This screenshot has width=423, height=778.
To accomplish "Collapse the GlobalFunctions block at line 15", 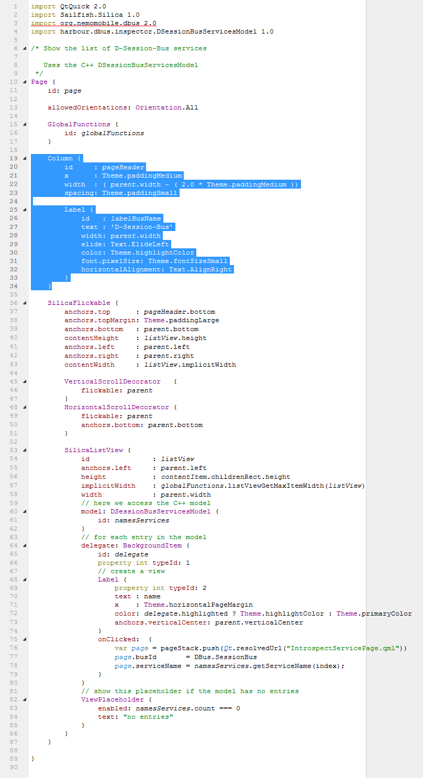I will (25, 124).
